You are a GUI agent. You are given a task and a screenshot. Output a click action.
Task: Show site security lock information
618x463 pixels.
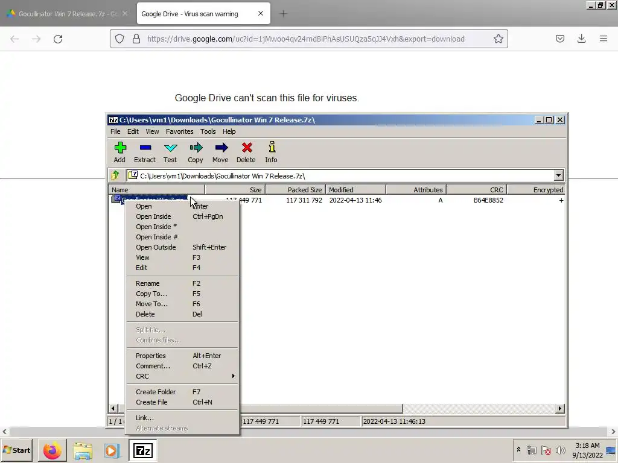pos(136,39)
